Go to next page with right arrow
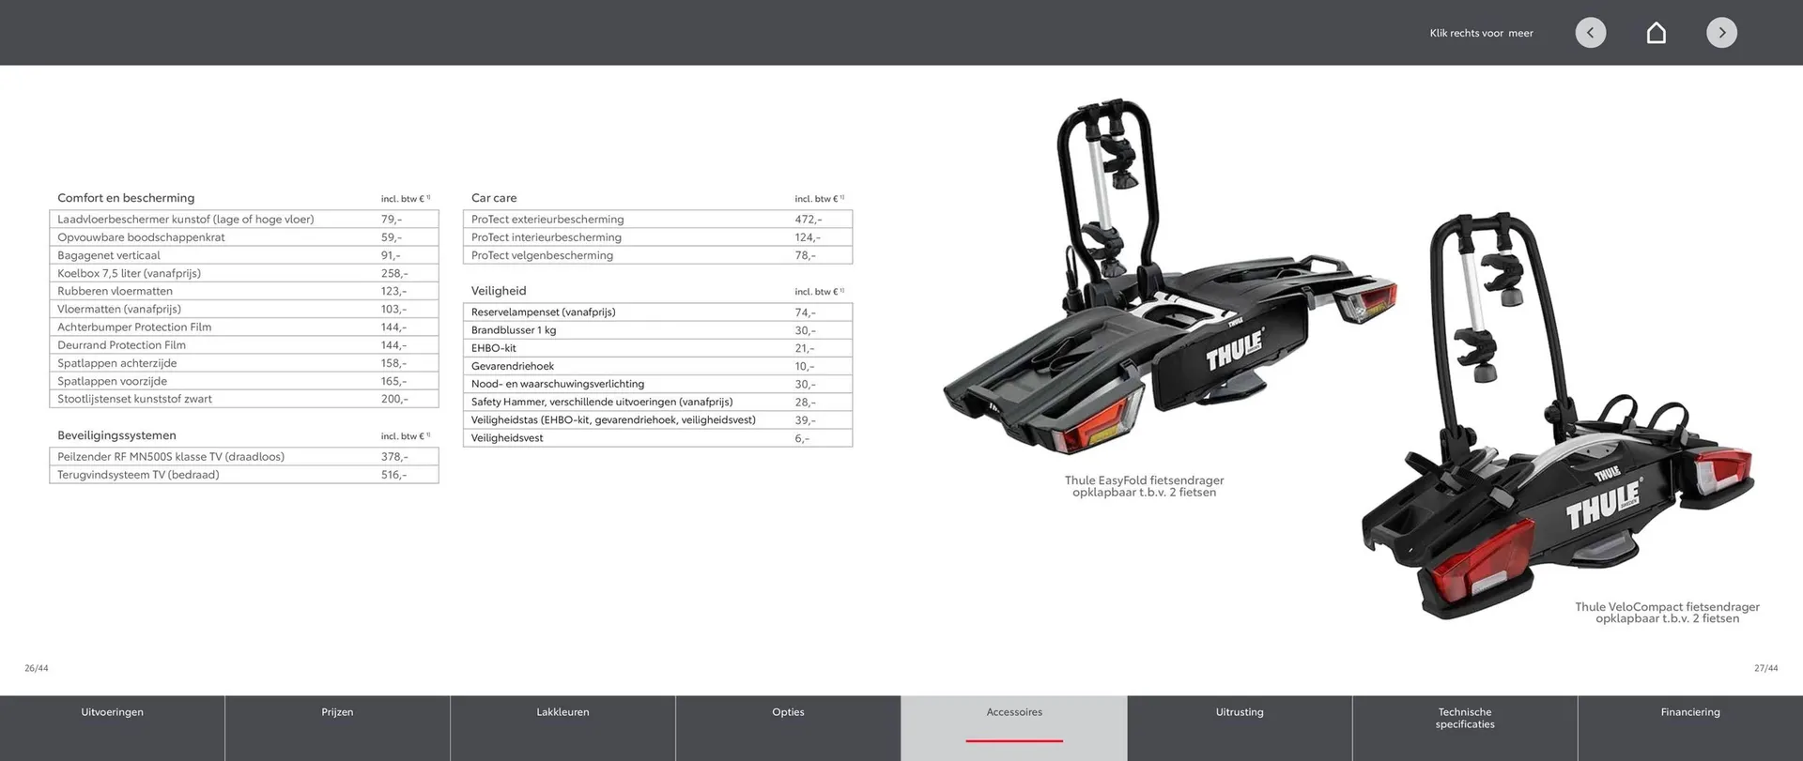1803x761 pixels. [x=1721, y=33]
